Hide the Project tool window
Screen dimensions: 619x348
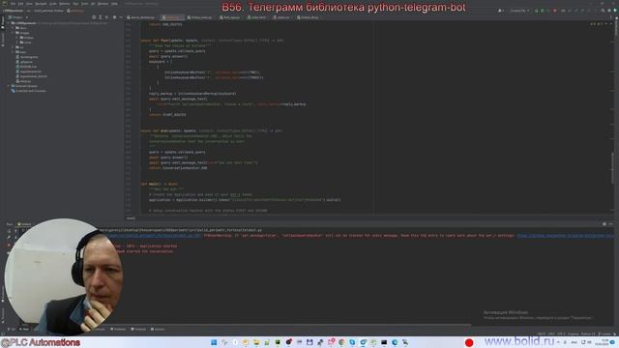click(121, 17)
